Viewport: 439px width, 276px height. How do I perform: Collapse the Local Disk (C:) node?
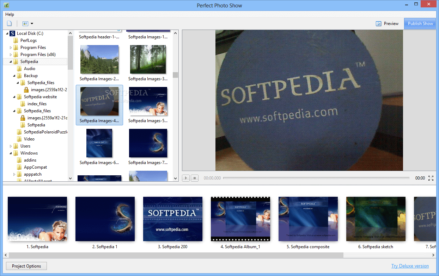tap(7, 33)
